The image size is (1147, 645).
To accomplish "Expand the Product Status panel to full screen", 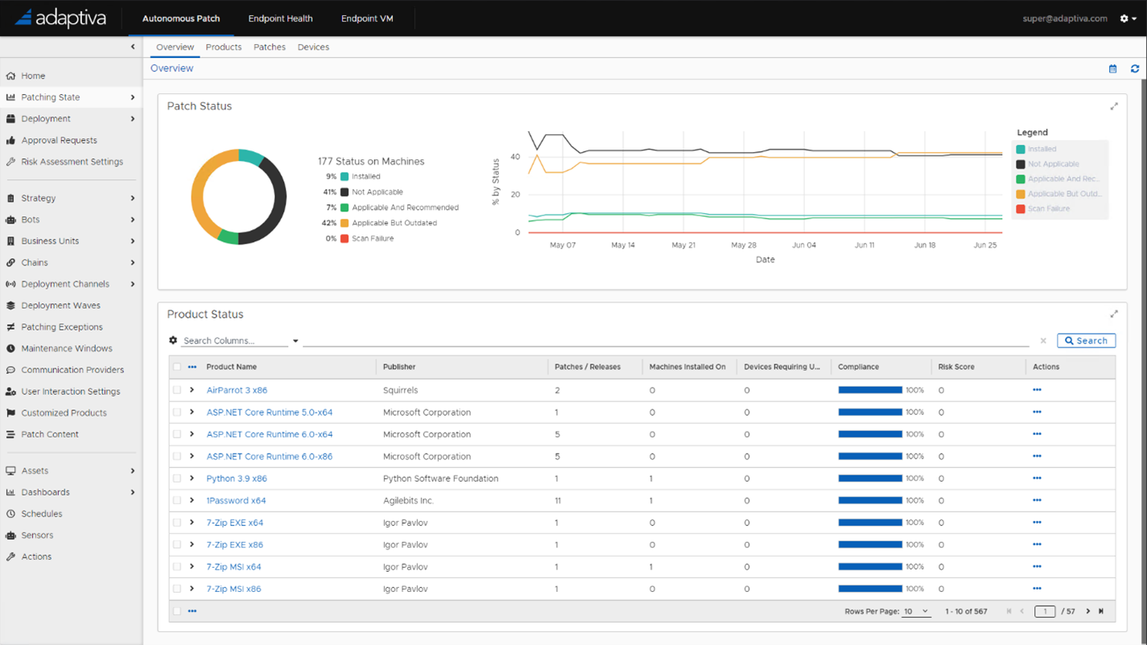I will [x=1115, y=314].
